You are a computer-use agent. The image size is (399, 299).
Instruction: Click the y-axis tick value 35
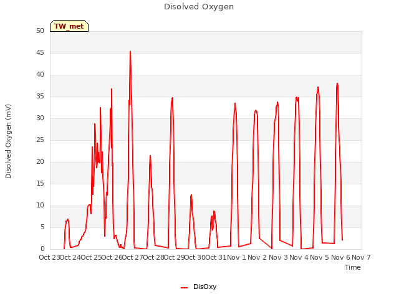[40, 97]
